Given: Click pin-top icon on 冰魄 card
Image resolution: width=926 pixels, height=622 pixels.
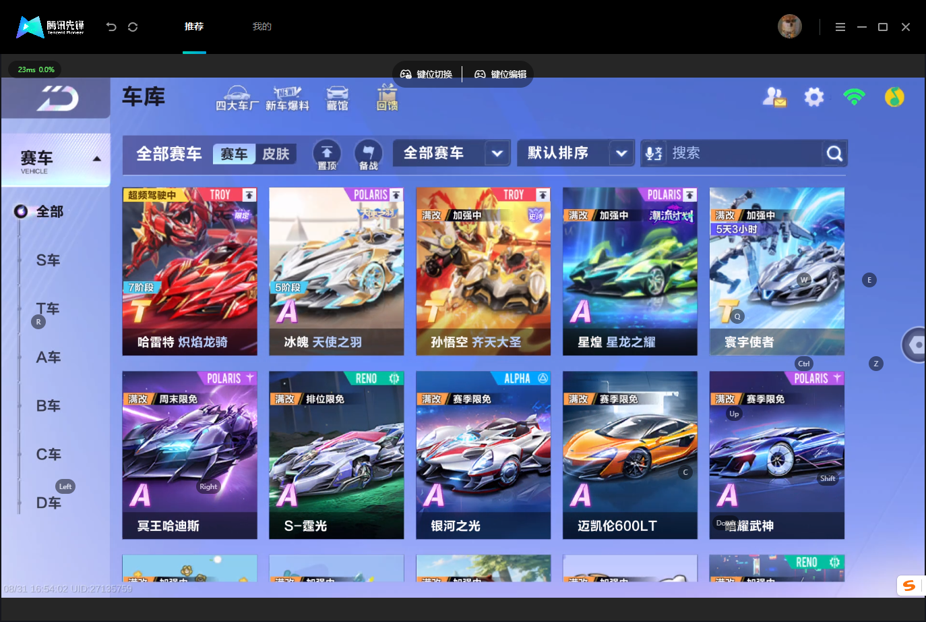Looking at the screenshot, I should pos(396,195).
